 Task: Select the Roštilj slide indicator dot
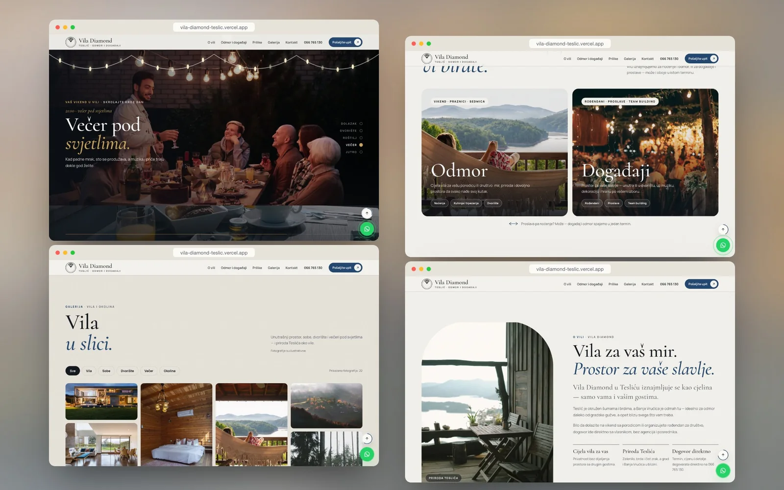(361, 138)
